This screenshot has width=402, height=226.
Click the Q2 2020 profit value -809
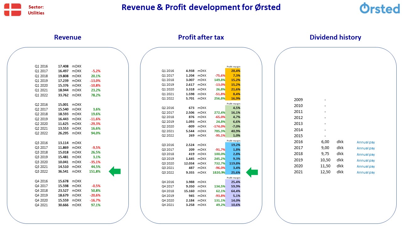tap(191, 126)
